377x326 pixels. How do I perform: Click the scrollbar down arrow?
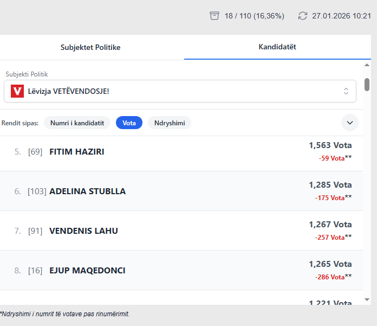367,299
